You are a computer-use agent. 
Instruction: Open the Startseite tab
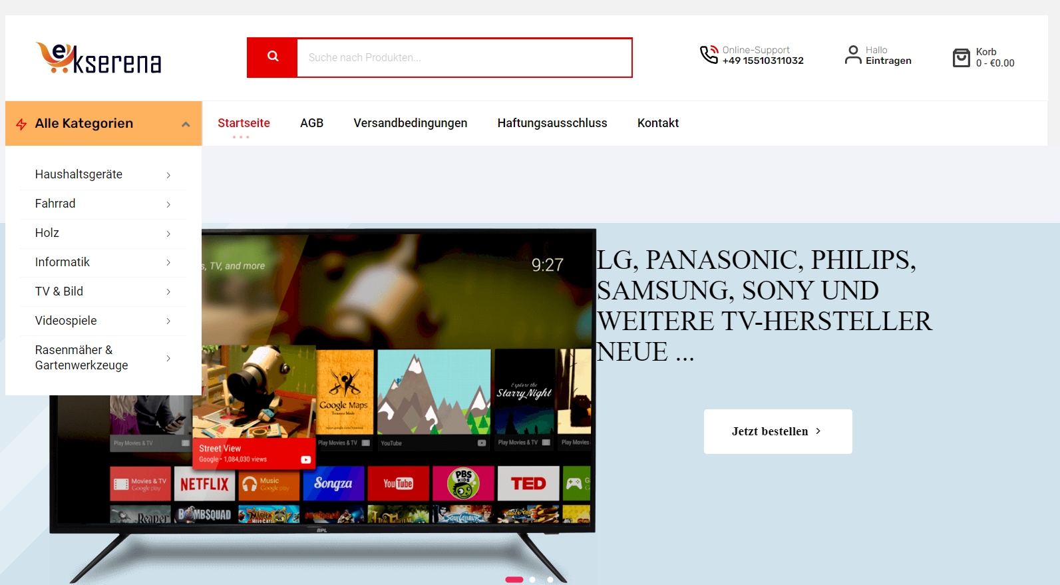(244, 123)
